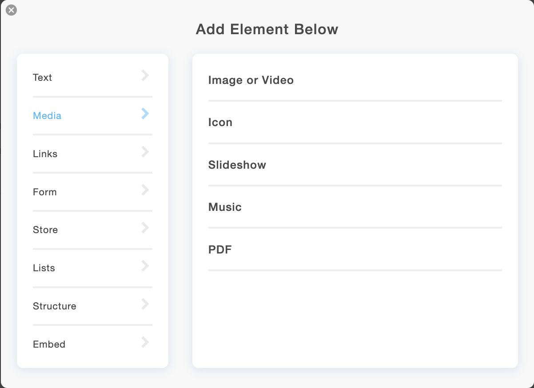534x388 pixels.
Task: Click the chevron arrow next to Embed
Action: (x=145, y=342)
